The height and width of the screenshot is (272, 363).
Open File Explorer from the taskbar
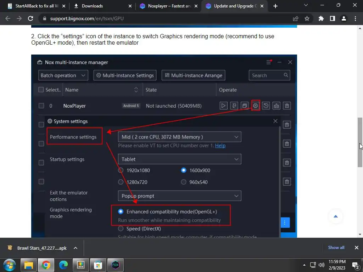tap(29, 265)
